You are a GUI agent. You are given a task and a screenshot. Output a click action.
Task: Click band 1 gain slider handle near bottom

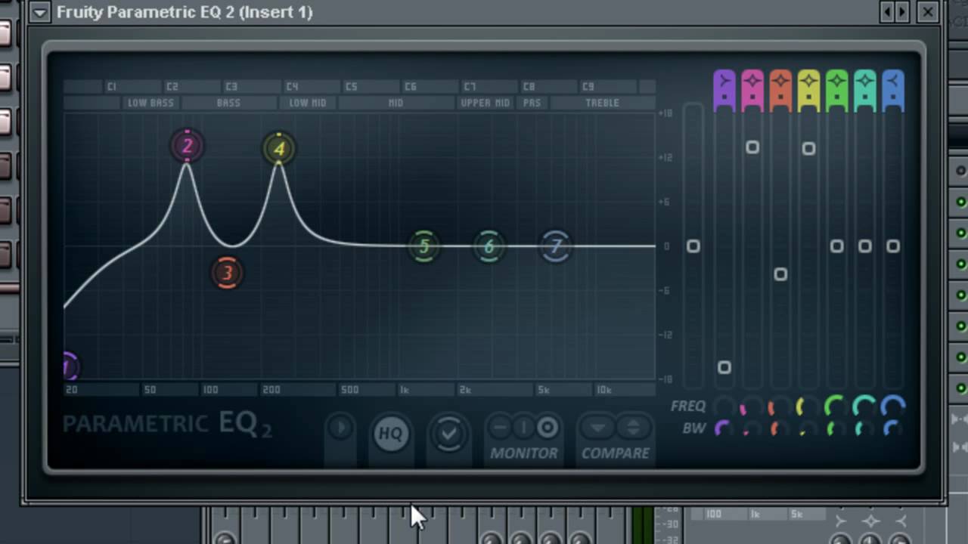[724, 367]
